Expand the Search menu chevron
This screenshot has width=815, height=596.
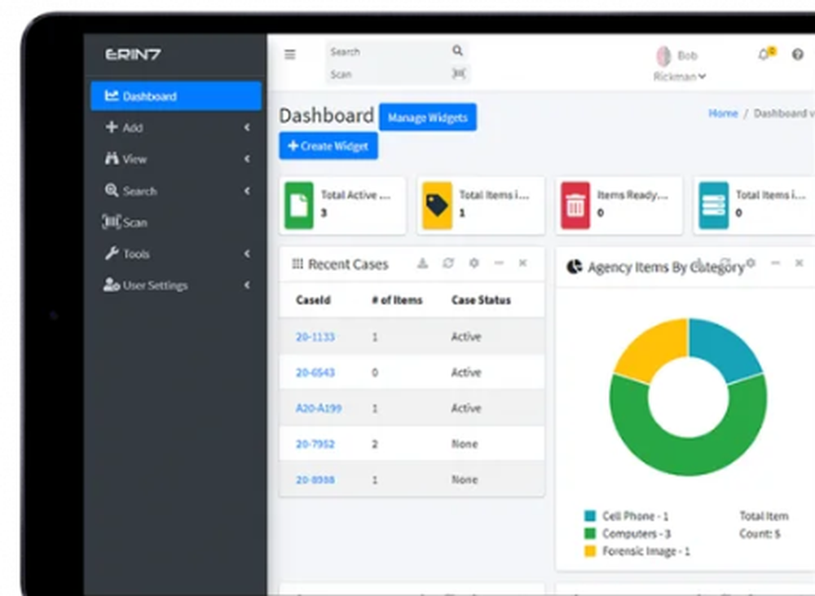(247, 191)
